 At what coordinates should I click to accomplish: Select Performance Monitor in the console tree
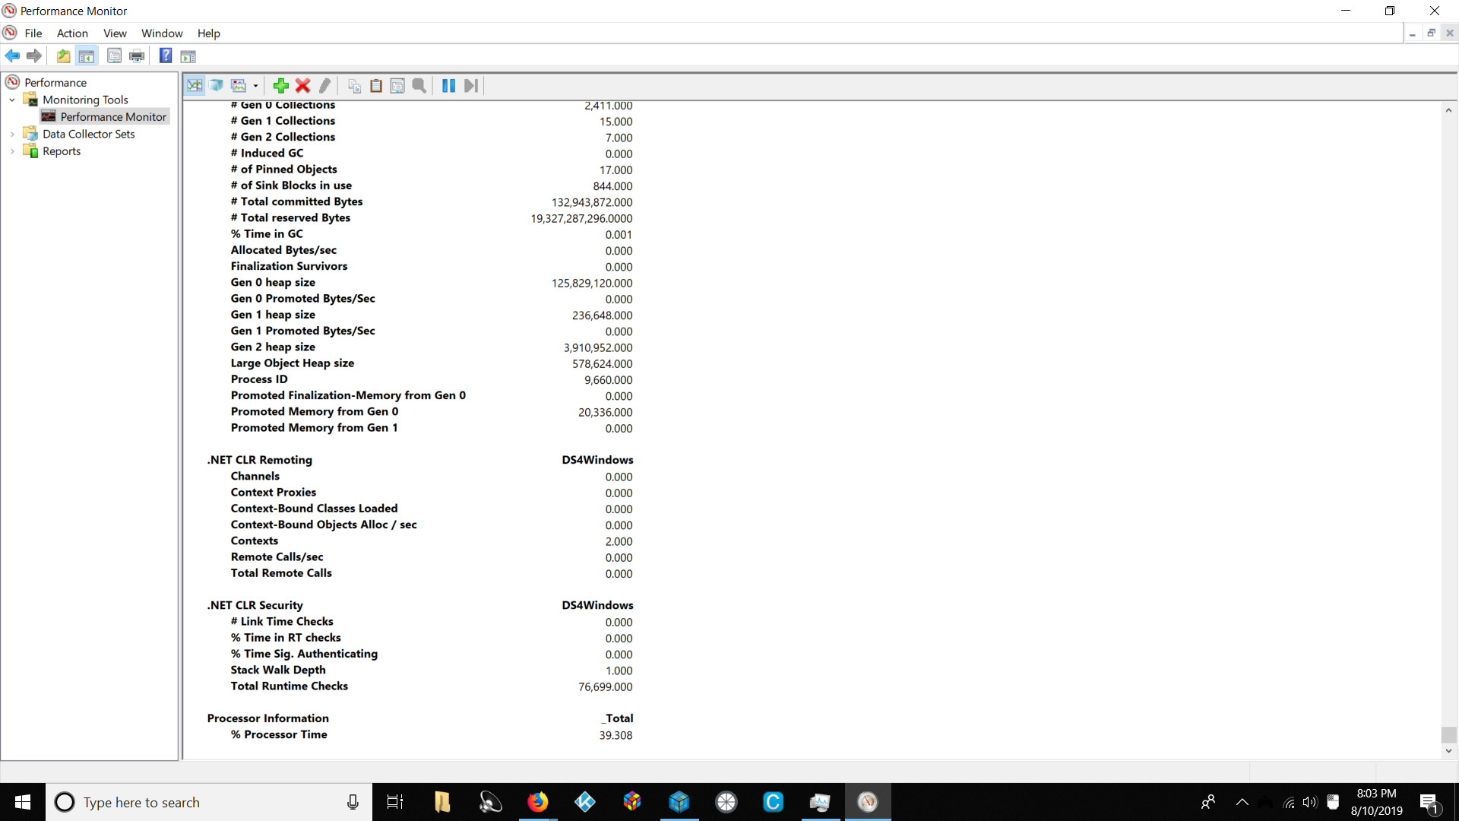[113, 116]
